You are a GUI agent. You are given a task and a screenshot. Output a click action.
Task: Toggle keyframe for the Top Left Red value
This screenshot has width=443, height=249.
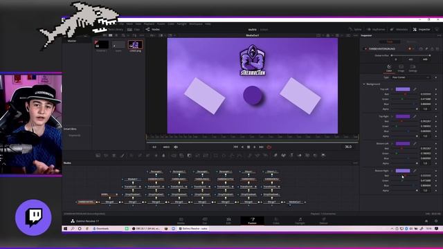click(x=436, y=94)
